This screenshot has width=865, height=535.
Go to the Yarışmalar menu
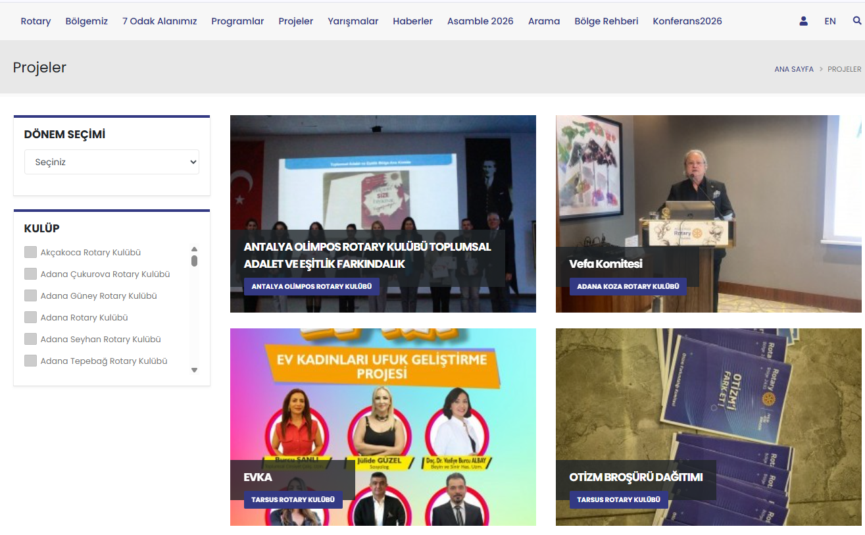pos(353,21)
